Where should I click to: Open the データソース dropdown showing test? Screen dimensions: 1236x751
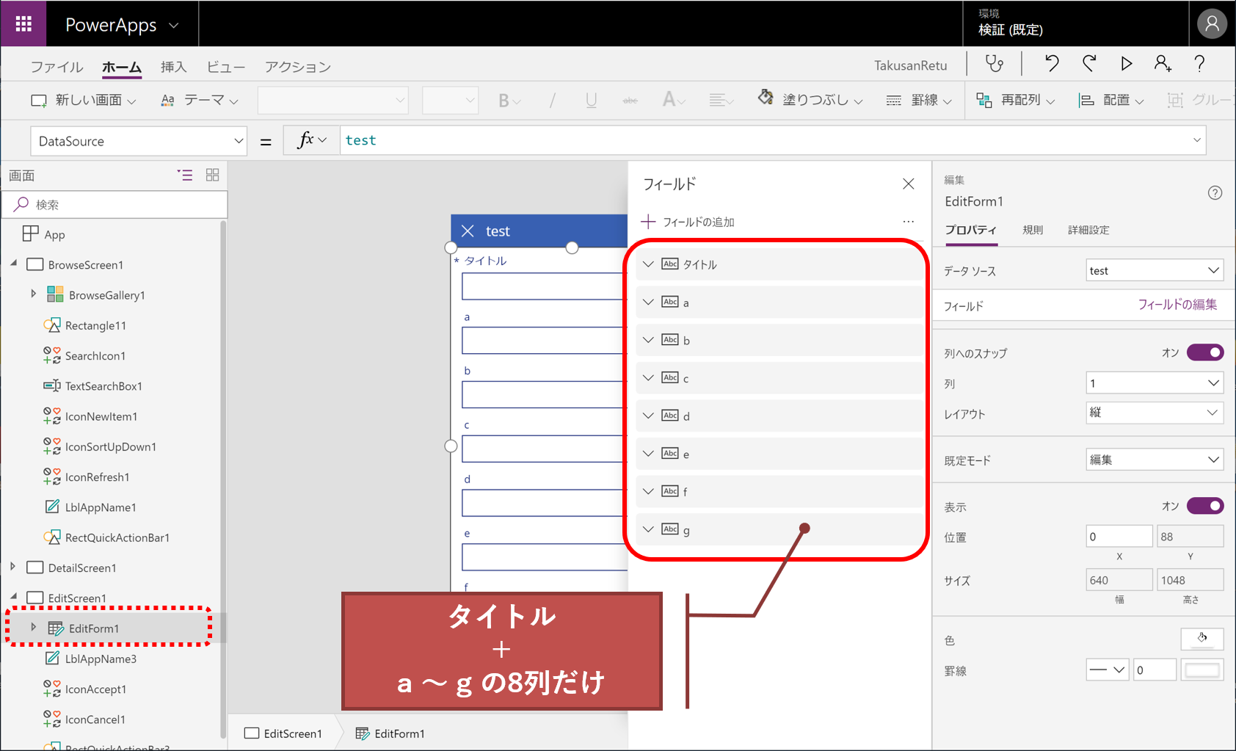pyautogui.click(x=1154, y=269)
